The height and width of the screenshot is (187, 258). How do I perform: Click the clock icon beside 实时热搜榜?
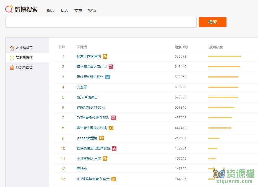point(12,58)
